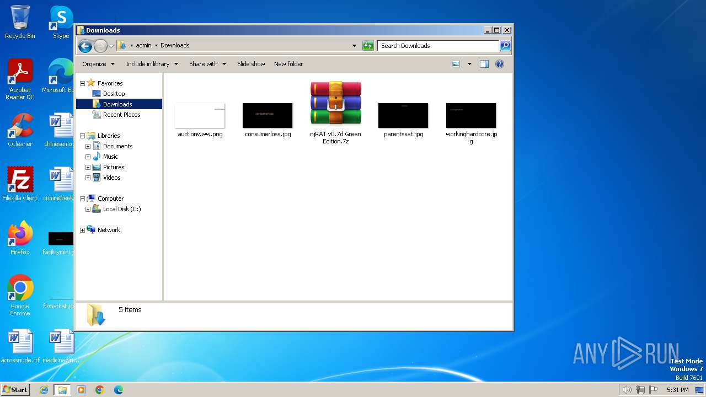This screenshot has width=706, height=397.
Task: Open the Organize menu
Action: 98,64
